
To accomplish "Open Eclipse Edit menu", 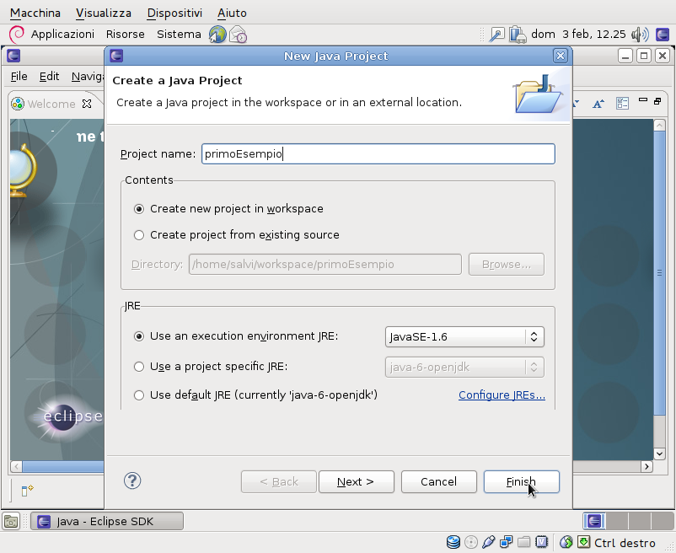I will pos(49,77).
